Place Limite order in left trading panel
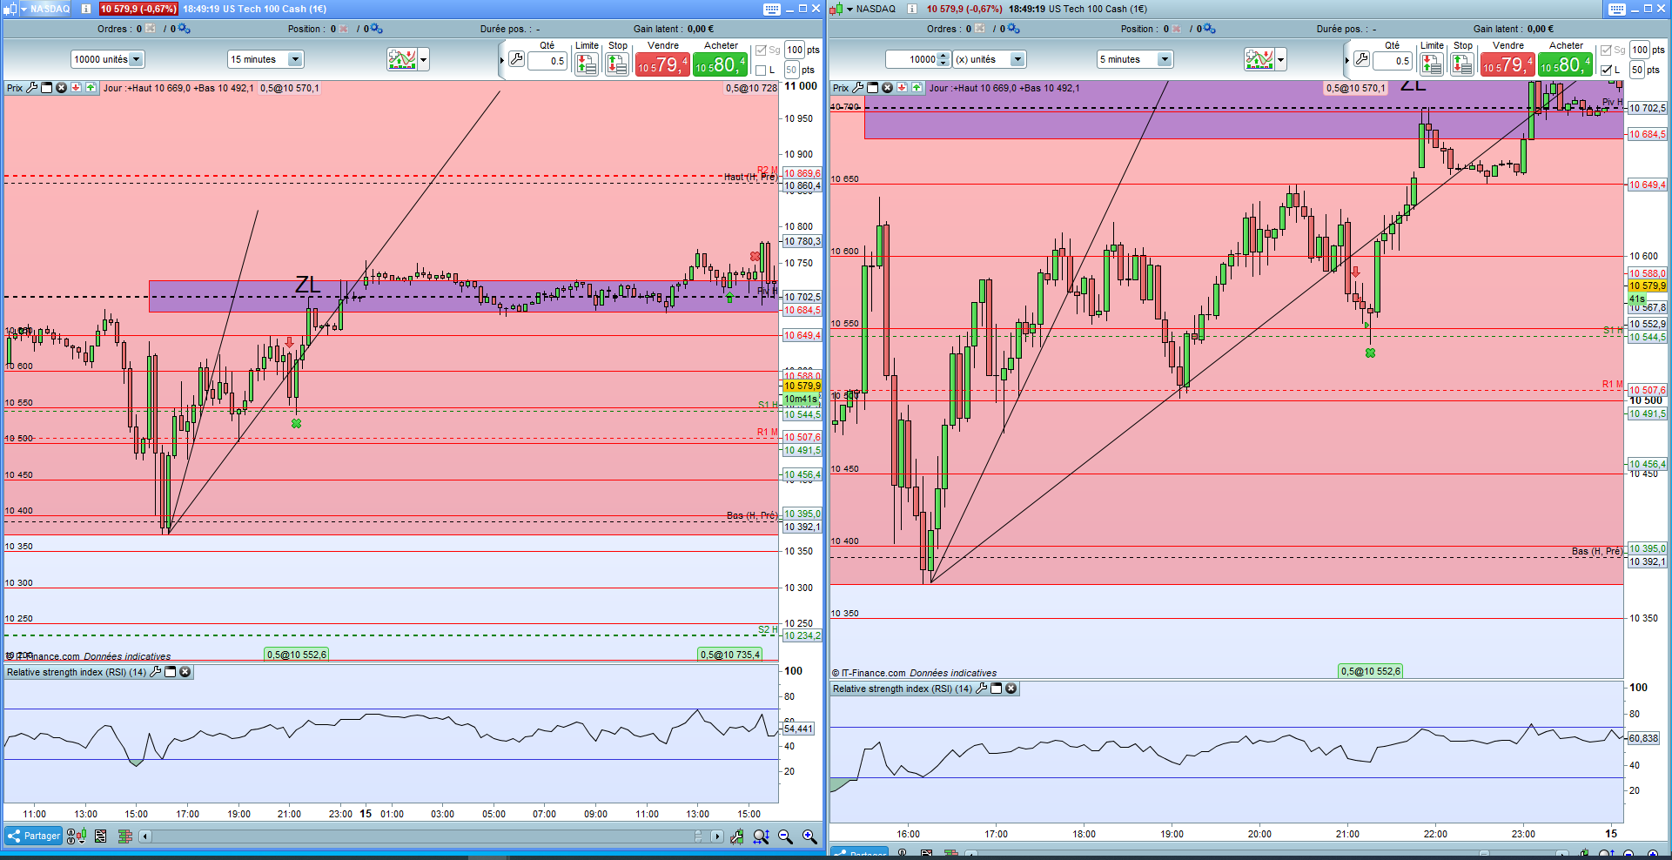Viewport: 1672px width, 860px height. (587, 64)
